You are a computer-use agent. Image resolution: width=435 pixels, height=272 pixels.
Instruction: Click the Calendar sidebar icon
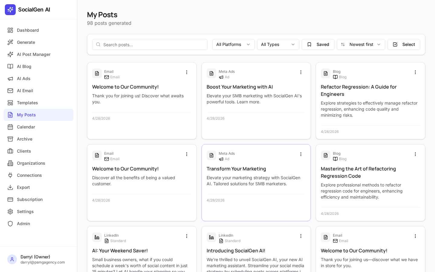click(x=10, y=127)
